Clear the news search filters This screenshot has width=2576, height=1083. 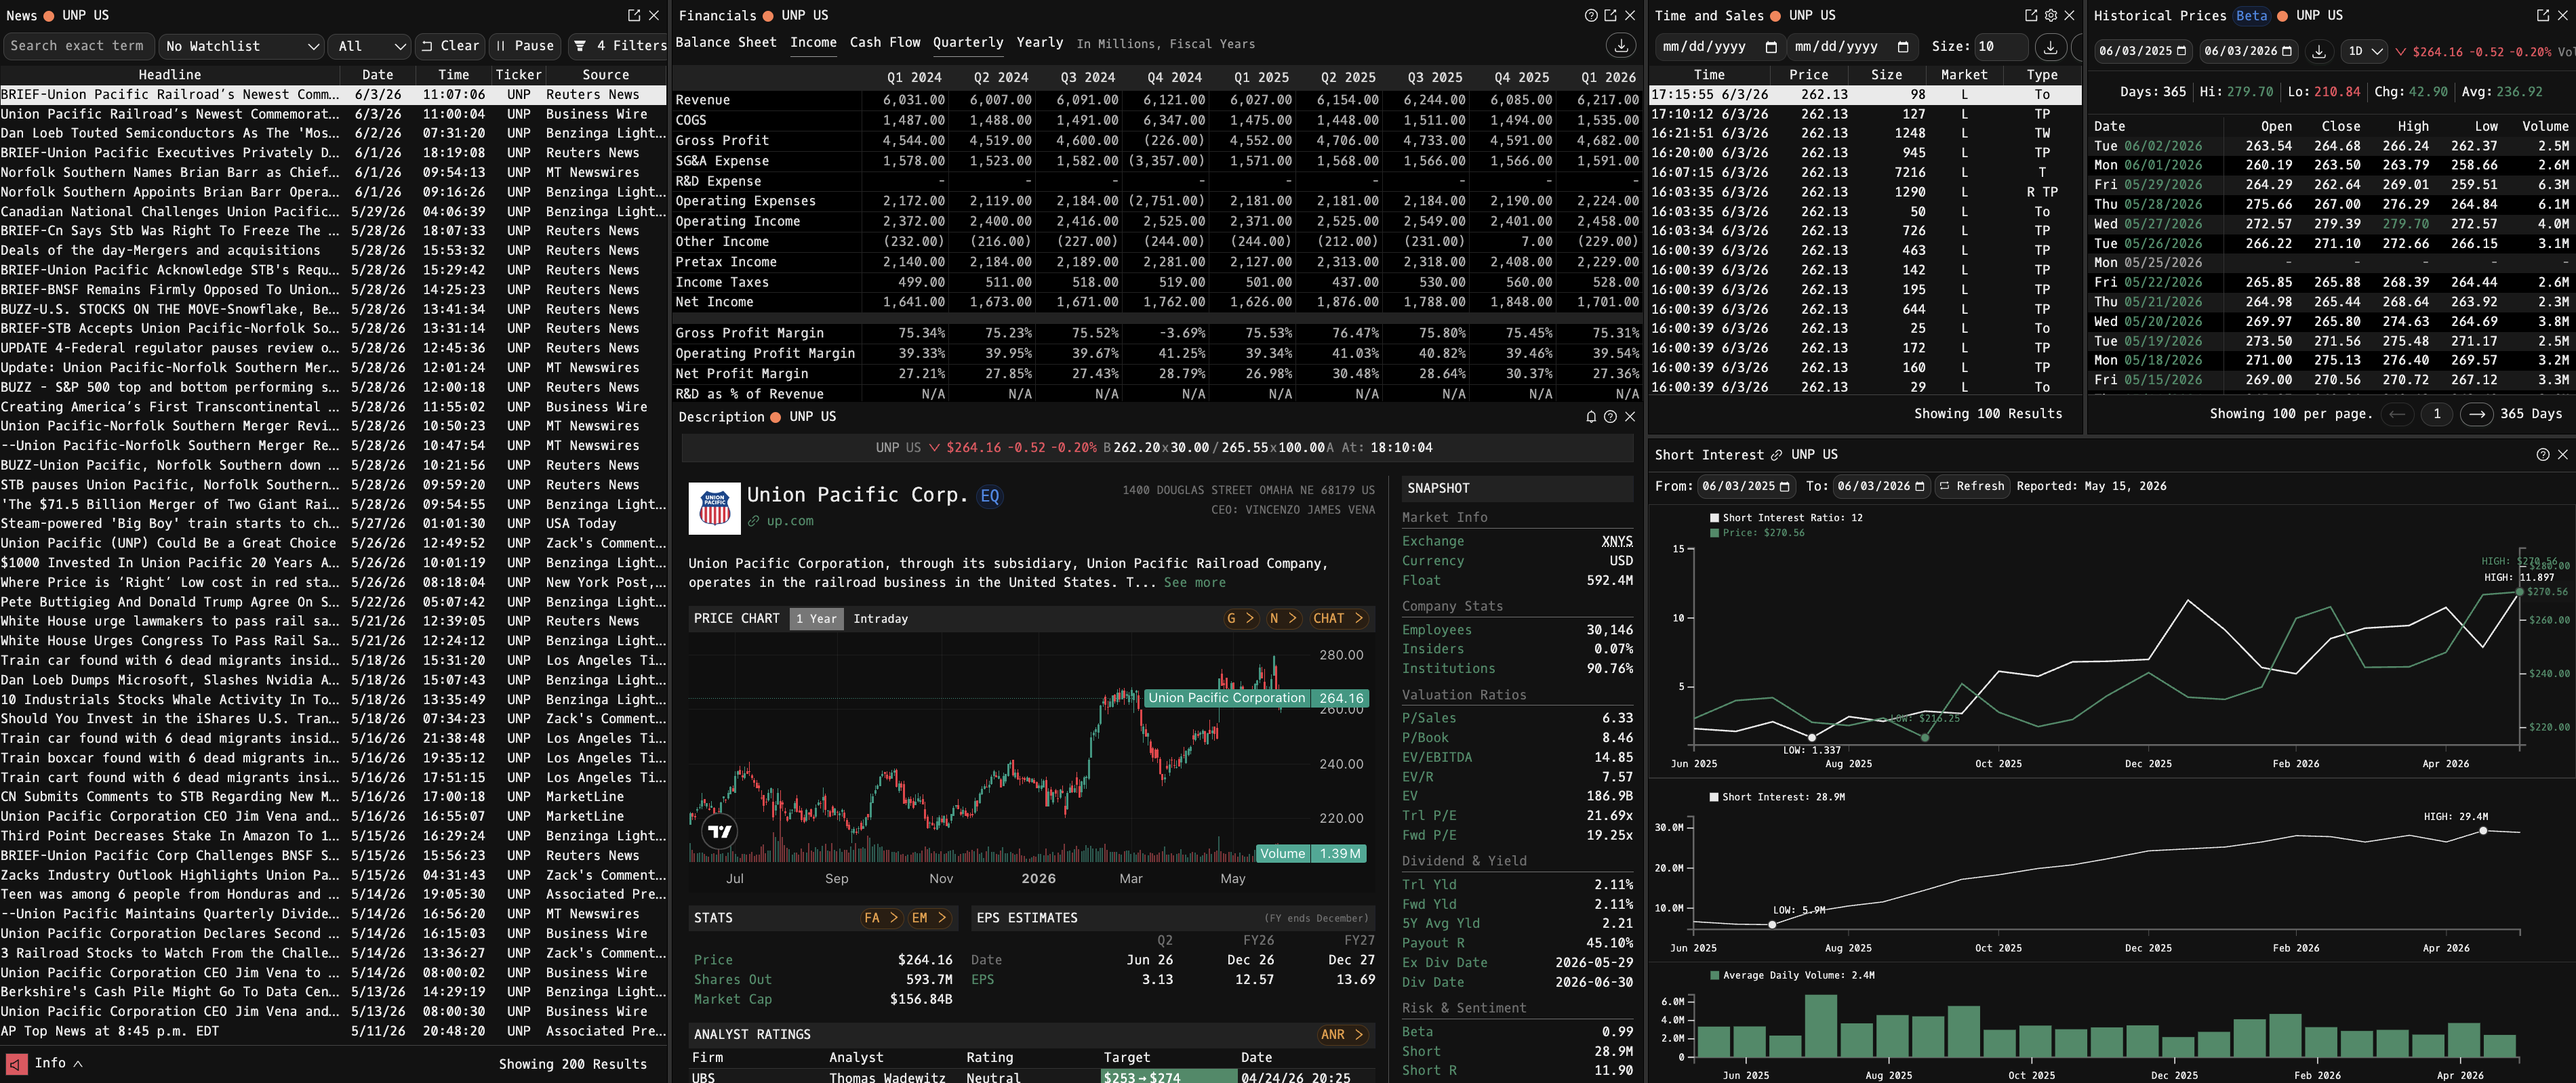pos(450,46)
